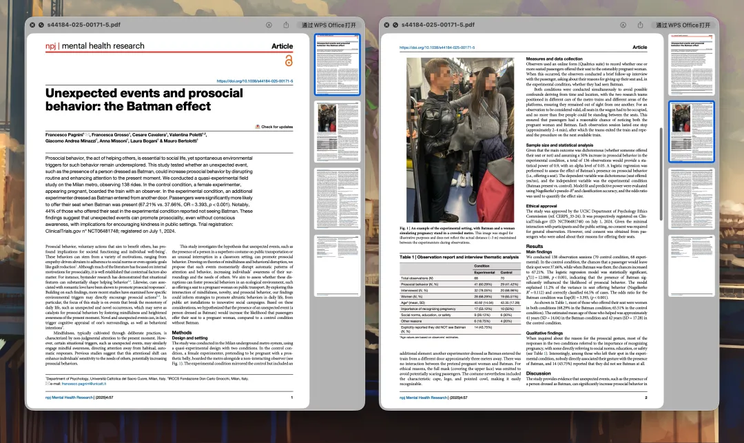The width and height of the screenshot is (744, 443).
Task: Click right window's '通过 WPS Office 打开' button
Action: [x=683, y=25]
